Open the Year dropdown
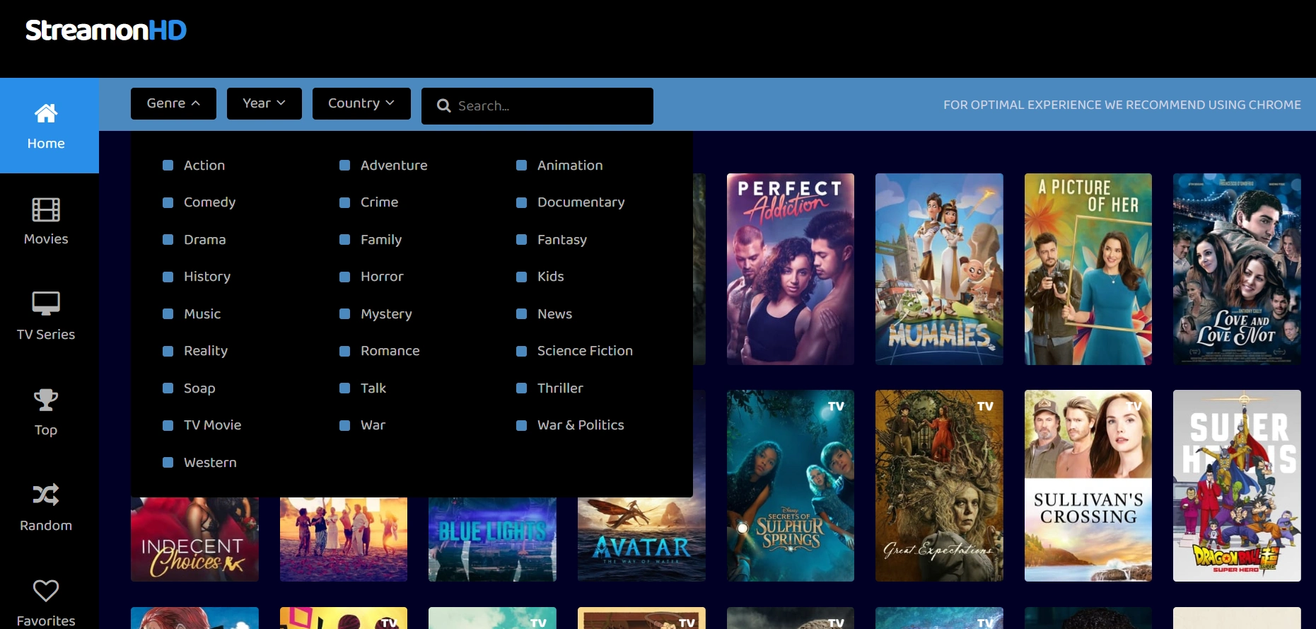 (x=264, y=103)
